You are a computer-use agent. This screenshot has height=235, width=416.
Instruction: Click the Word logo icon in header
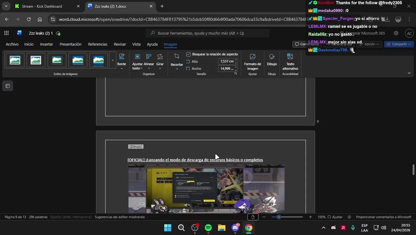pos(19,33)
